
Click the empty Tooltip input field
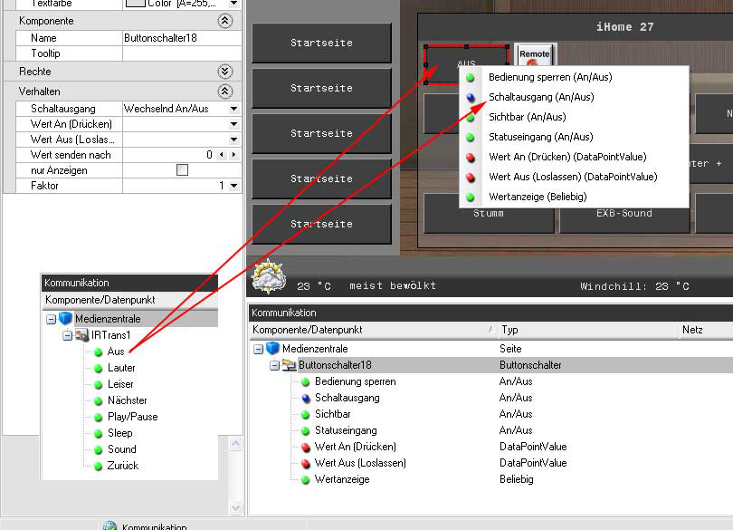182,53
